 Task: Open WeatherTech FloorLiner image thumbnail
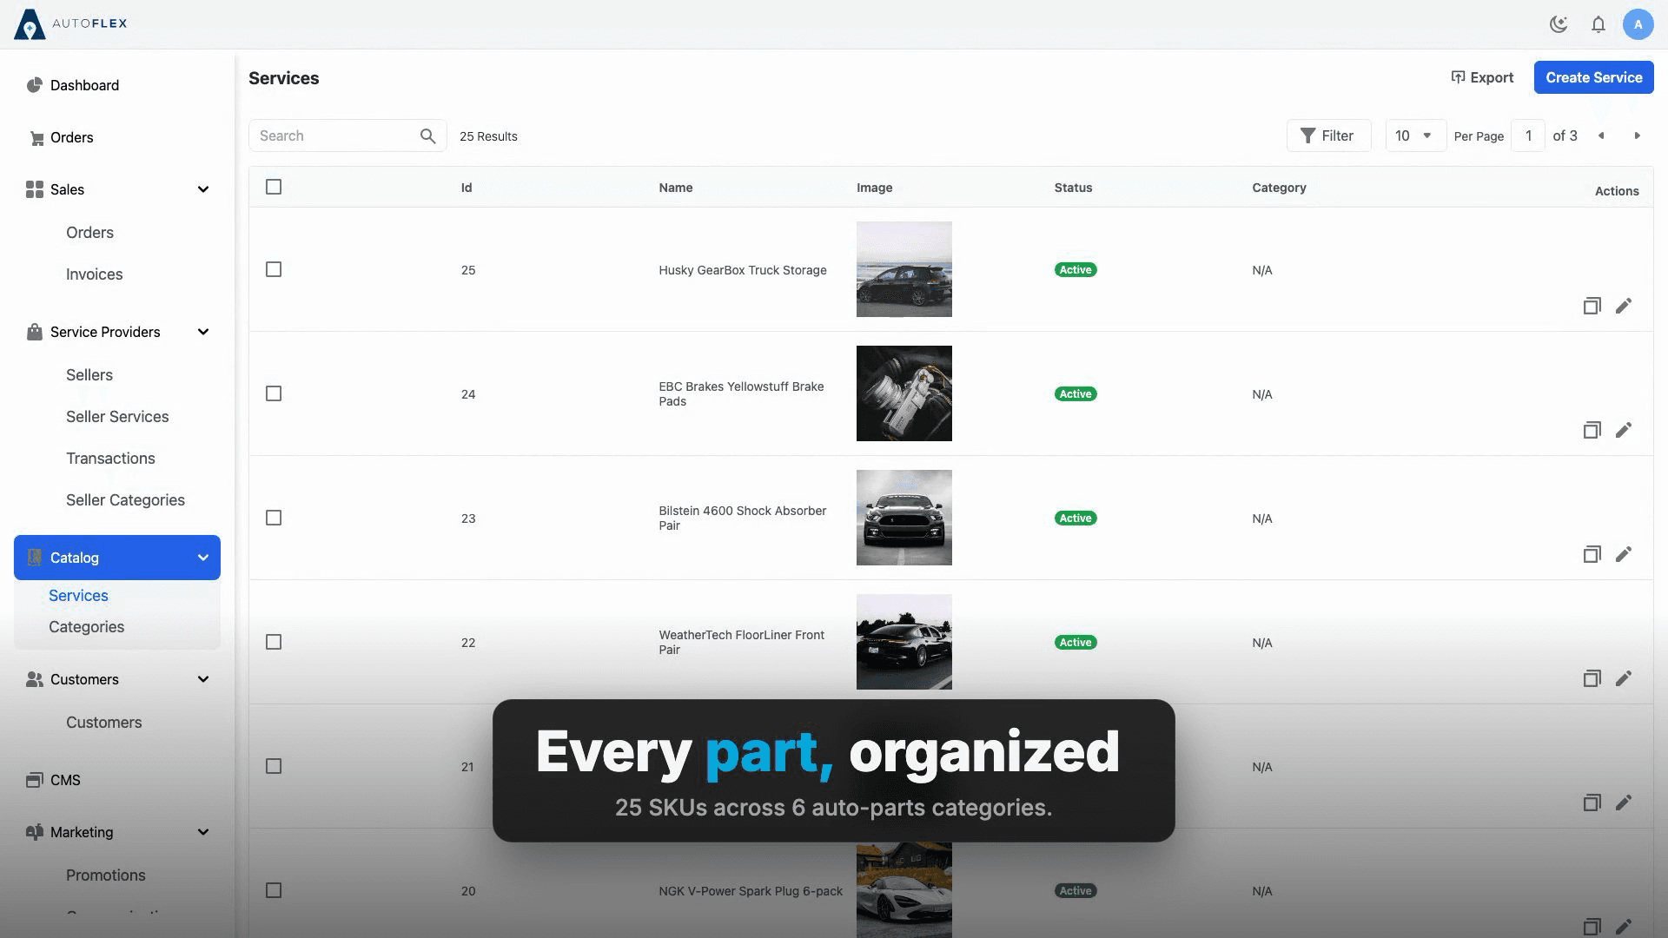pyautogui.click(x=903, y=642)
